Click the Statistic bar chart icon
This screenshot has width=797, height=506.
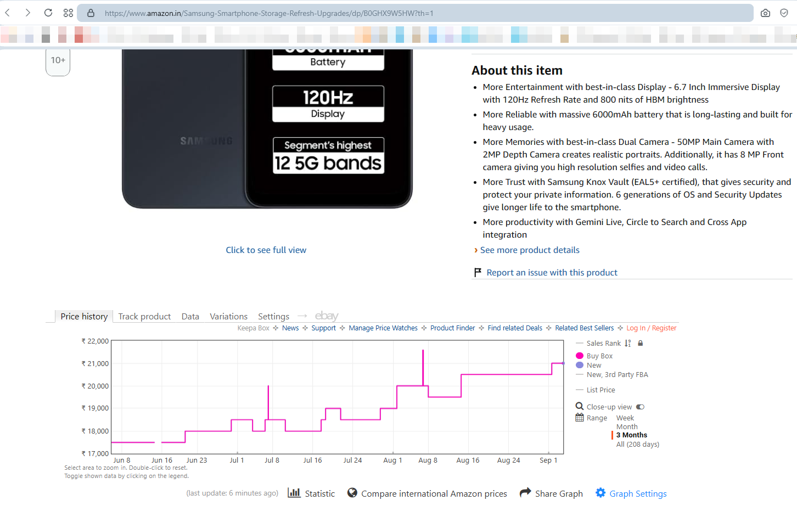pos(294,493)
